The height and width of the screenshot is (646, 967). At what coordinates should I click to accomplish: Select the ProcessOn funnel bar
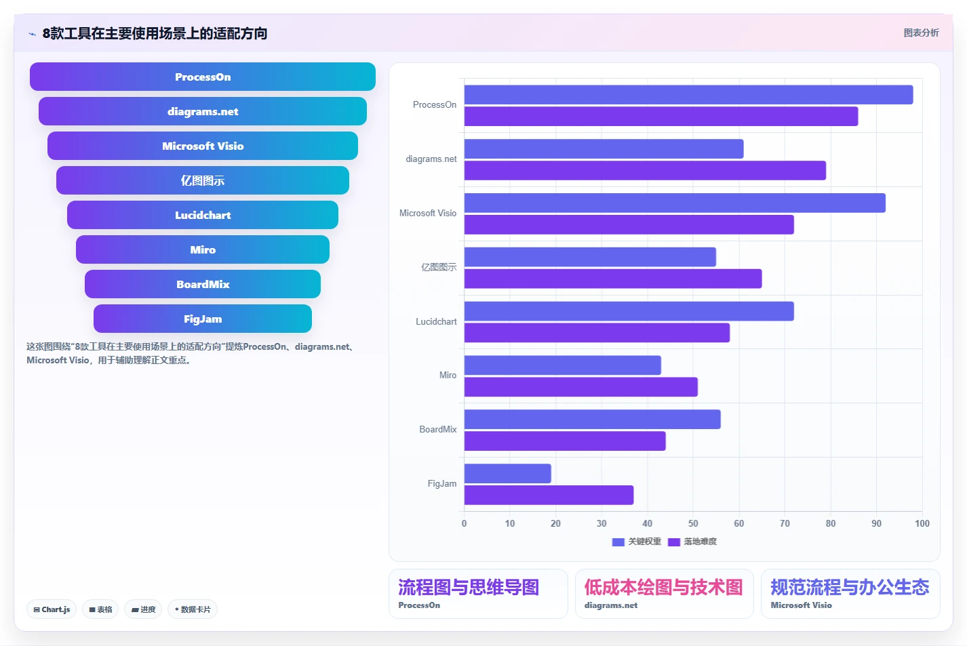click(203, 77)
